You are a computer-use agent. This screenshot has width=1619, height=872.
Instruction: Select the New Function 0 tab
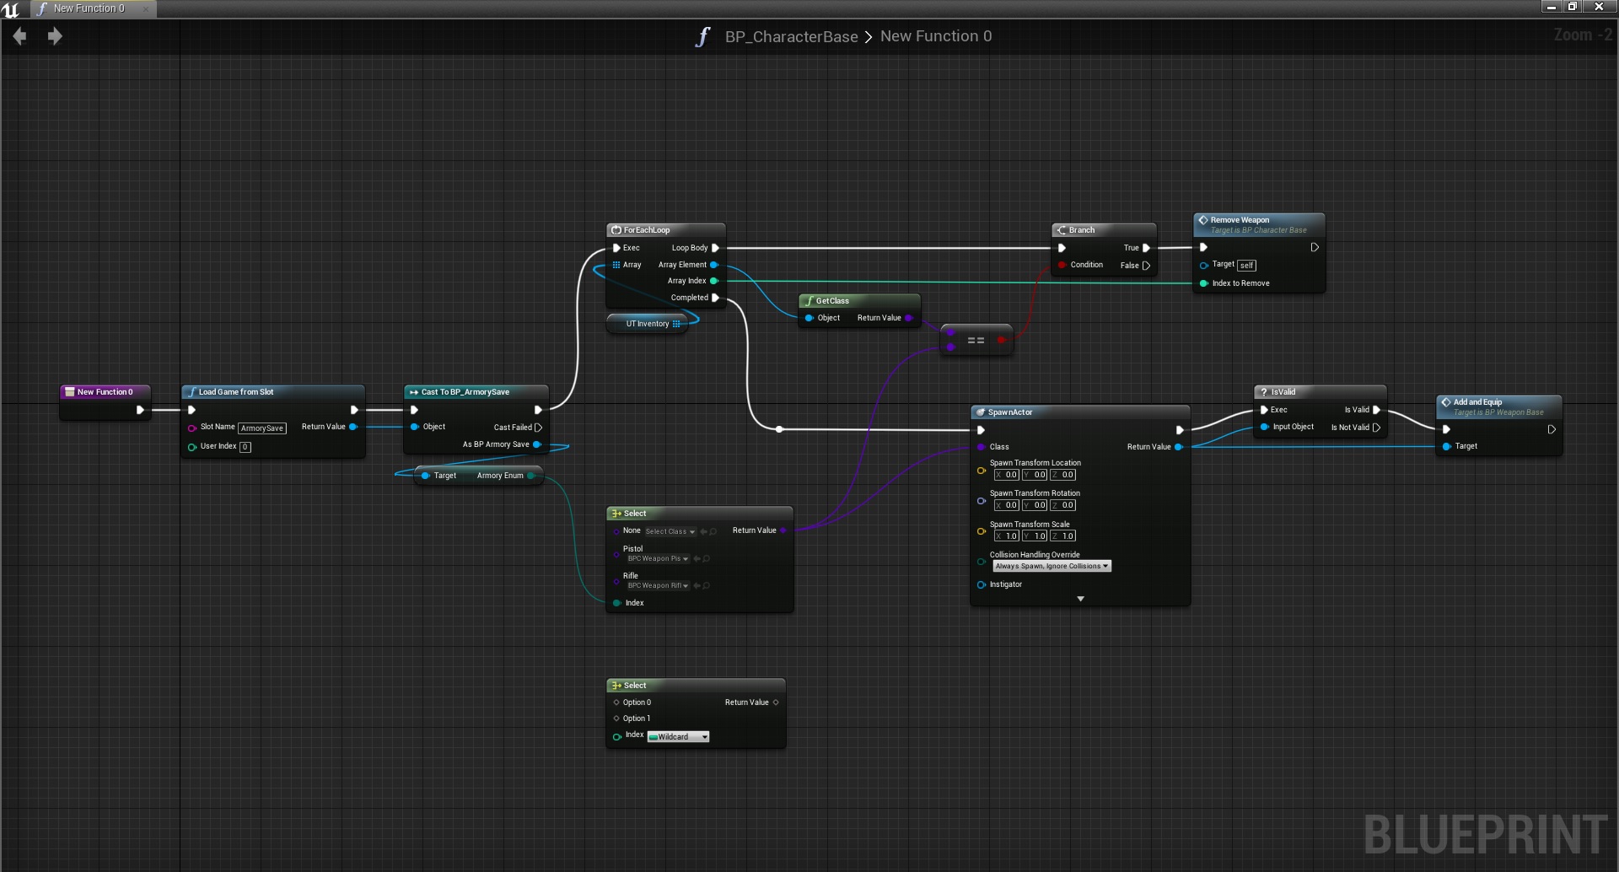point(89,8)
